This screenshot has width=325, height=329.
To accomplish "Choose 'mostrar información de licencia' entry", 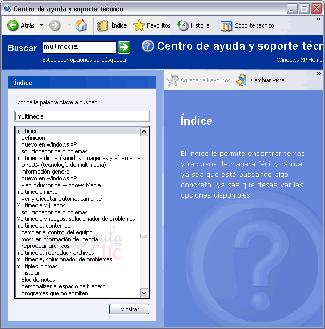I will (x=60, y=239).
